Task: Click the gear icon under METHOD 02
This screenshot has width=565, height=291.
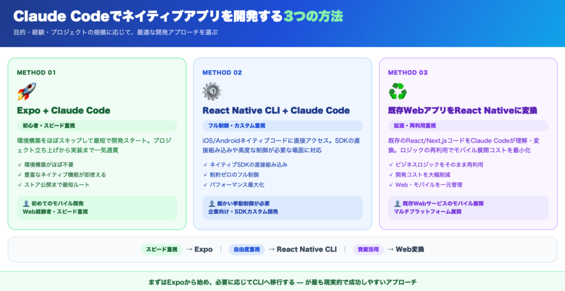Action: pyautogui.click(x=212, y=91)
